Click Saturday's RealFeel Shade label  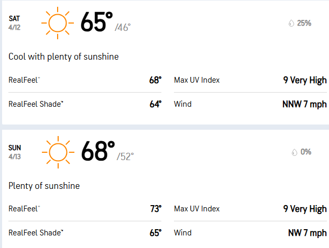36,104
